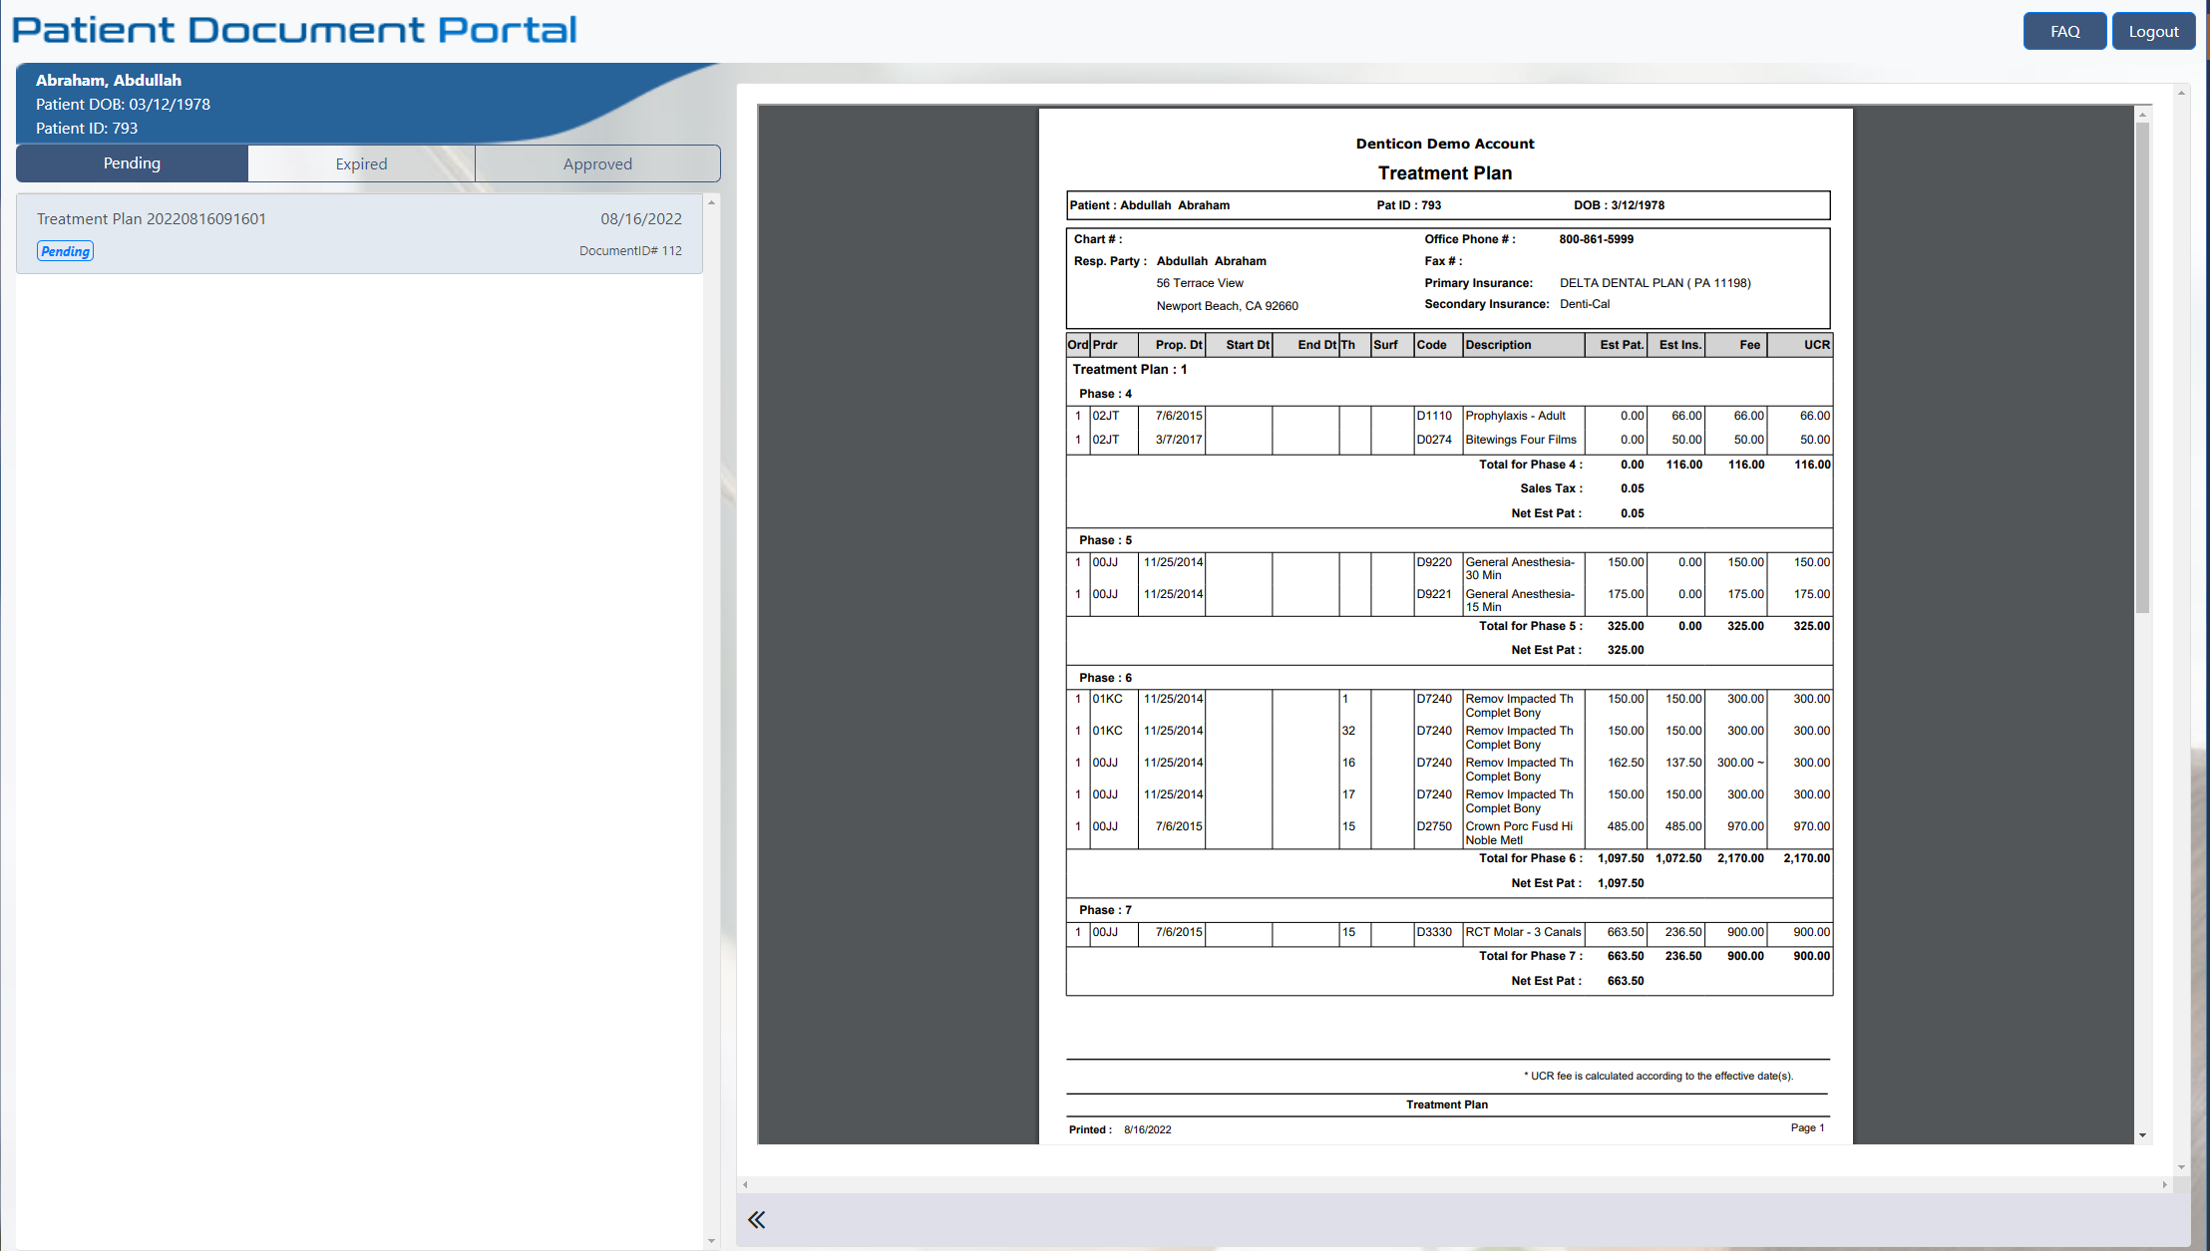Click the document viewer vertical scrollbar thumb
Image resolution: width=2210 pixels, height=1251 pixels.
click(2142, 368)
